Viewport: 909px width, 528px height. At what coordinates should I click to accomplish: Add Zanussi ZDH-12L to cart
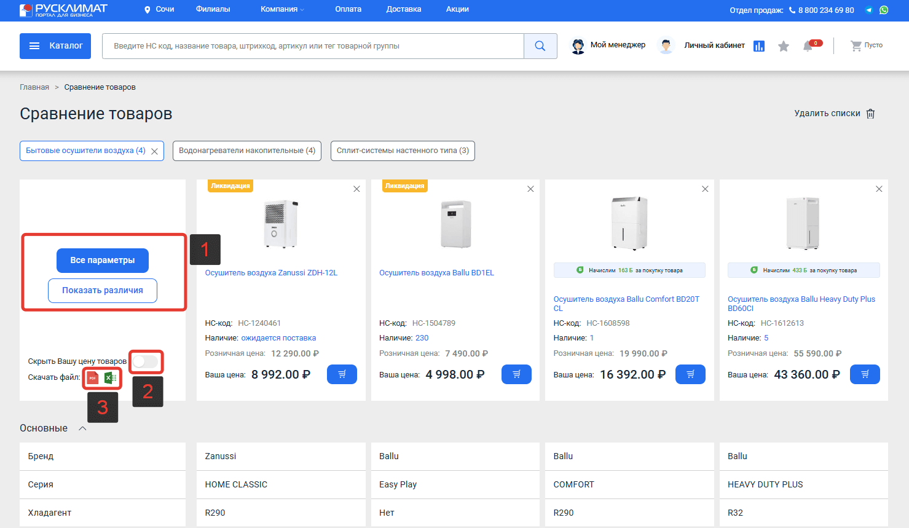point(342,374)
